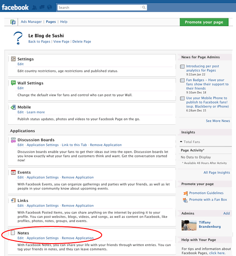The height and width of the screenshot is (256, 236).
Task: Click the Links section icon
Action: point(13,200)
